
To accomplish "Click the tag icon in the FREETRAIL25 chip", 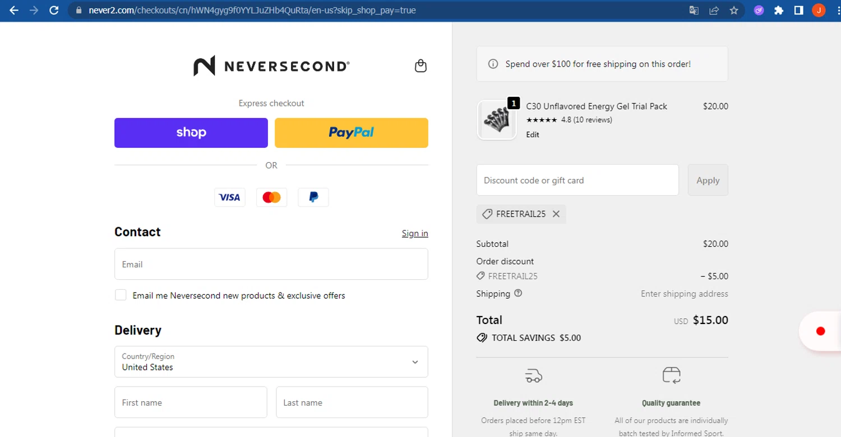I will [487, 214].
